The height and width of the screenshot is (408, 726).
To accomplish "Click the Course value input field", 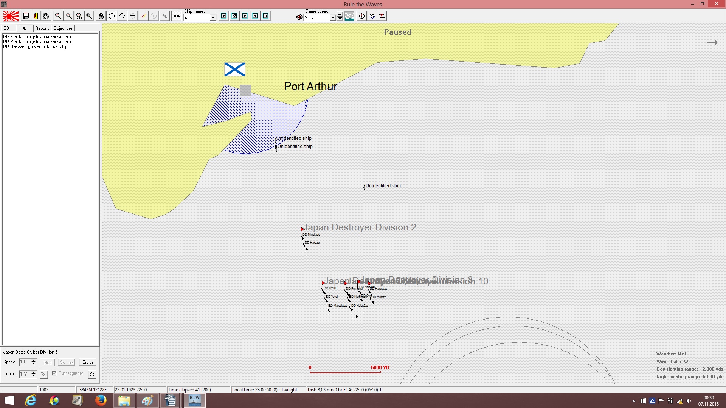I will point(25,374).
